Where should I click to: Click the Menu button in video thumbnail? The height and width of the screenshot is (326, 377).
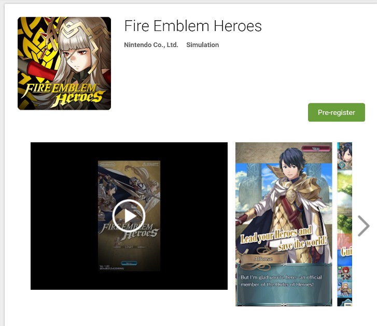pyautogui.click(x=129, y=263)
